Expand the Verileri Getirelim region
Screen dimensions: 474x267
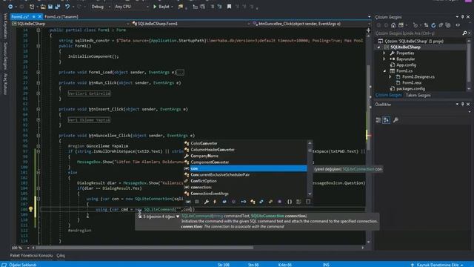[x=39, y=93]
